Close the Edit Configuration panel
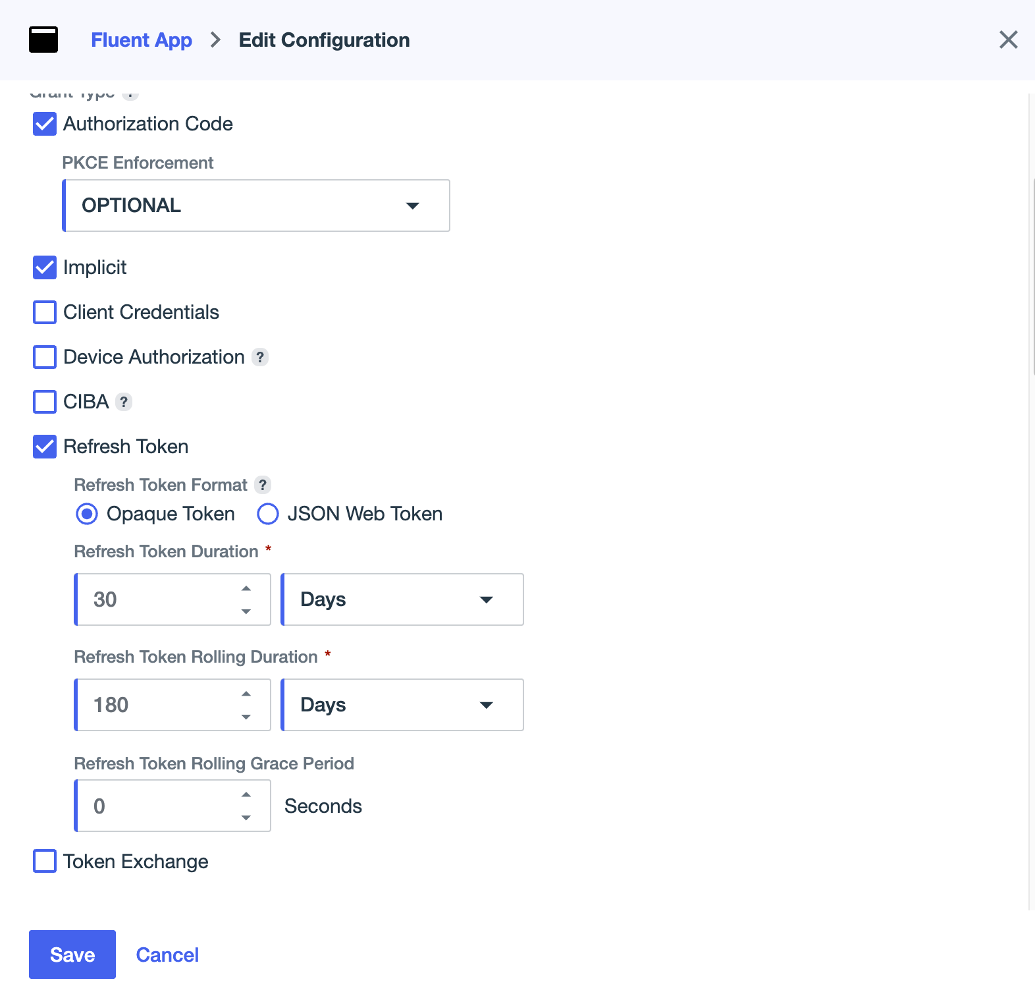The height and width of the screenshot is (996, 1035). (1008, 40)
